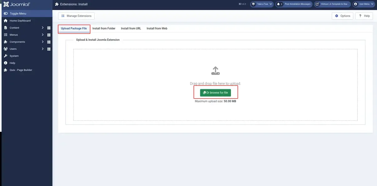Click the Users group icon in sidebar
The image size is (377, 186).
point(6,49)
